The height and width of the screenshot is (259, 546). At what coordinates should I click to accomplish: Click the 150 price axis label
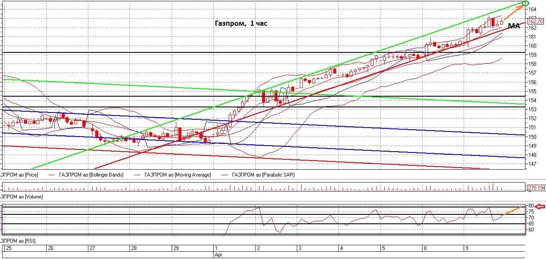(x=531, y=137)
